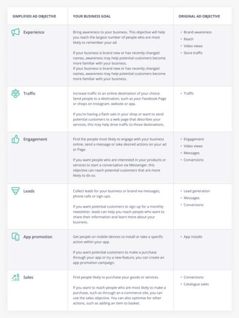The image size is (239, 318).
Task: Click the mobile devices App promotion icon
Action: tap(16, 237)
